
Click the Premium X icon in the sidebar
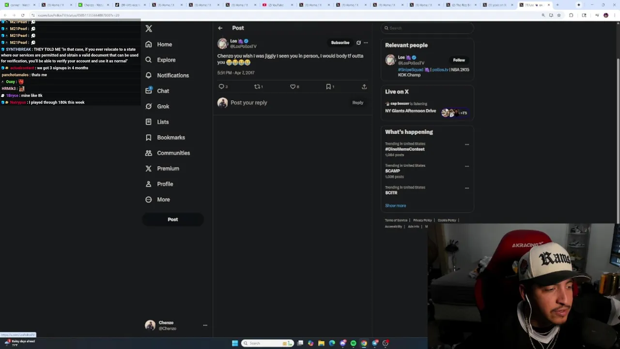click(148, 168)
